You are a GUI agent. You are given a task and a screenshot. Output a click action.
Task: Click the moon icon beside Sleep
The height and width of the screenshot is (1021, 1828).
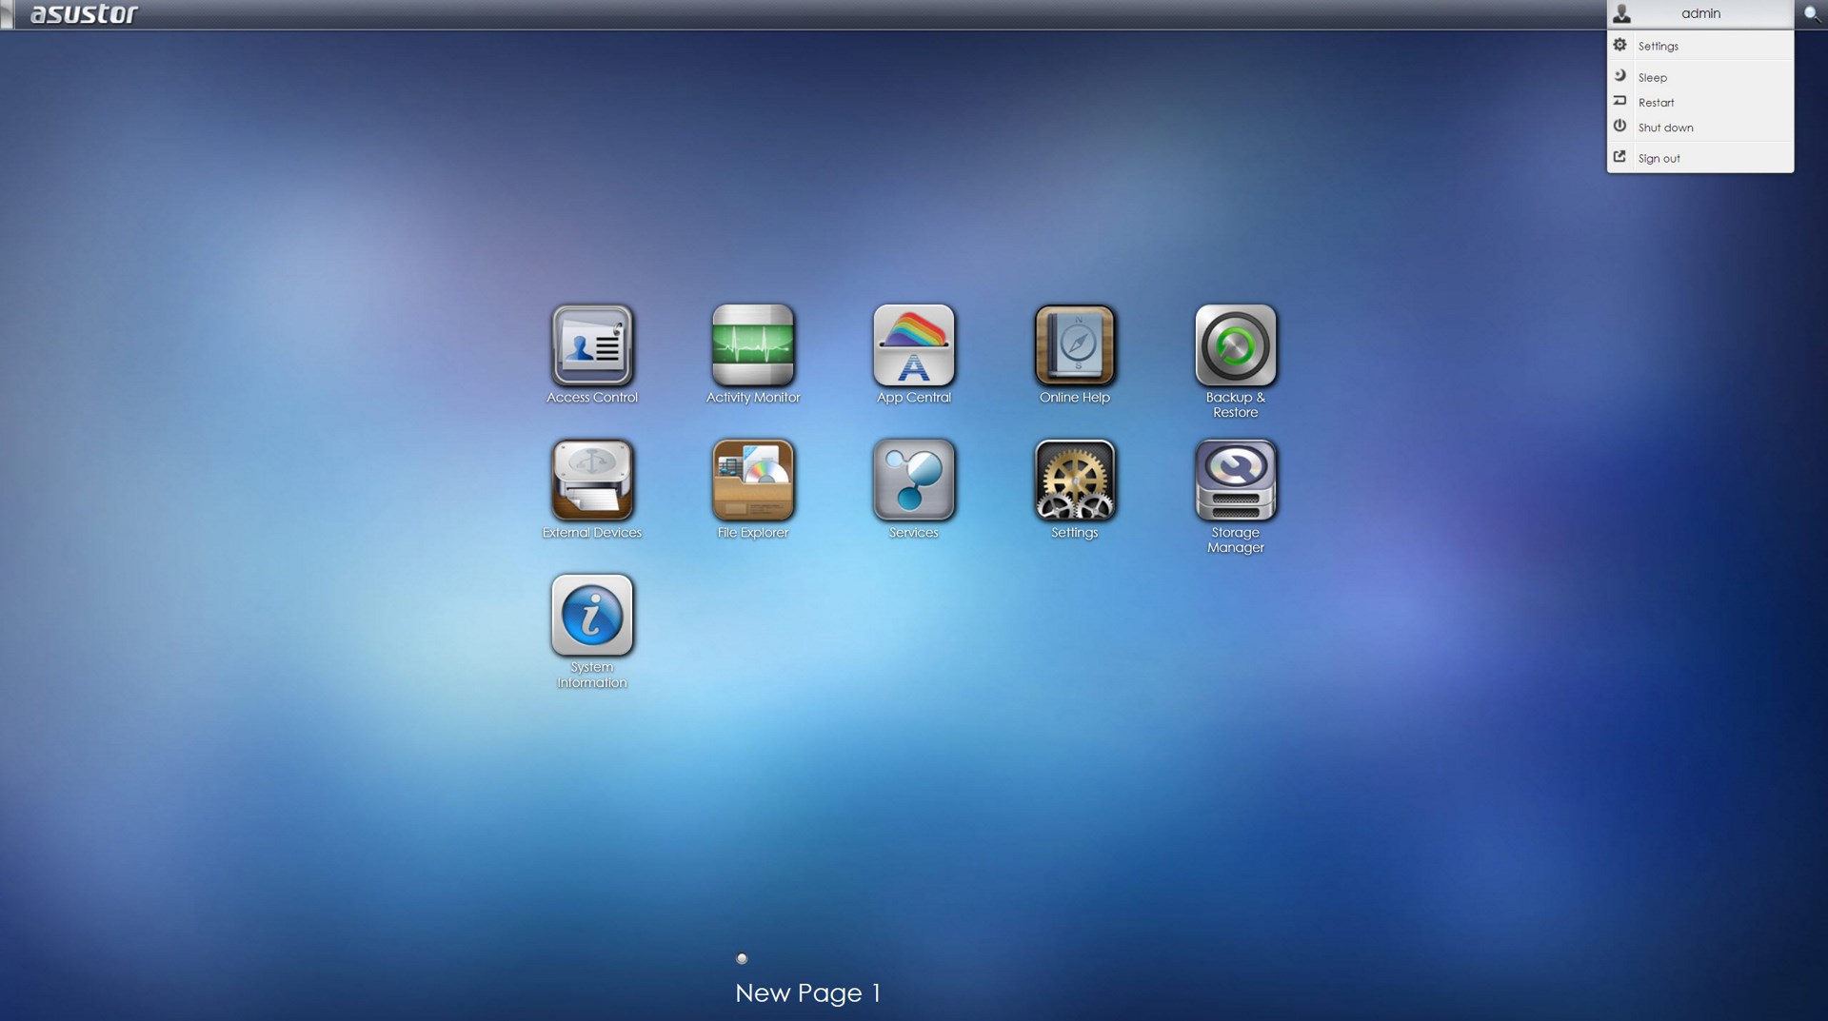[1619, 75]
